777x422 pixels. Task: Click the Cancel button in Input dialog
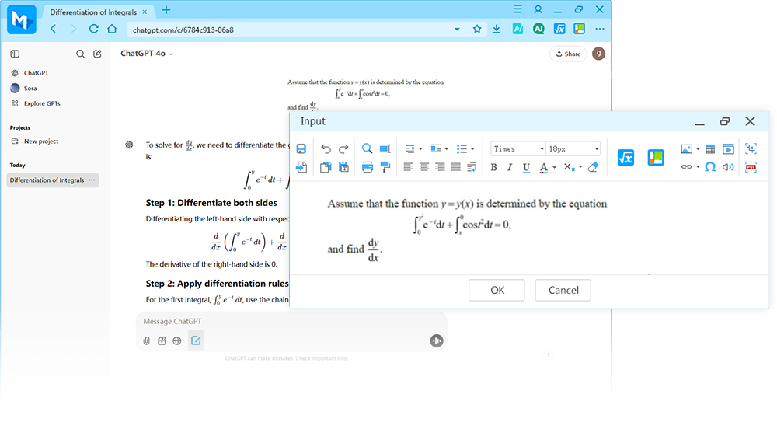[x=563, y=290]
